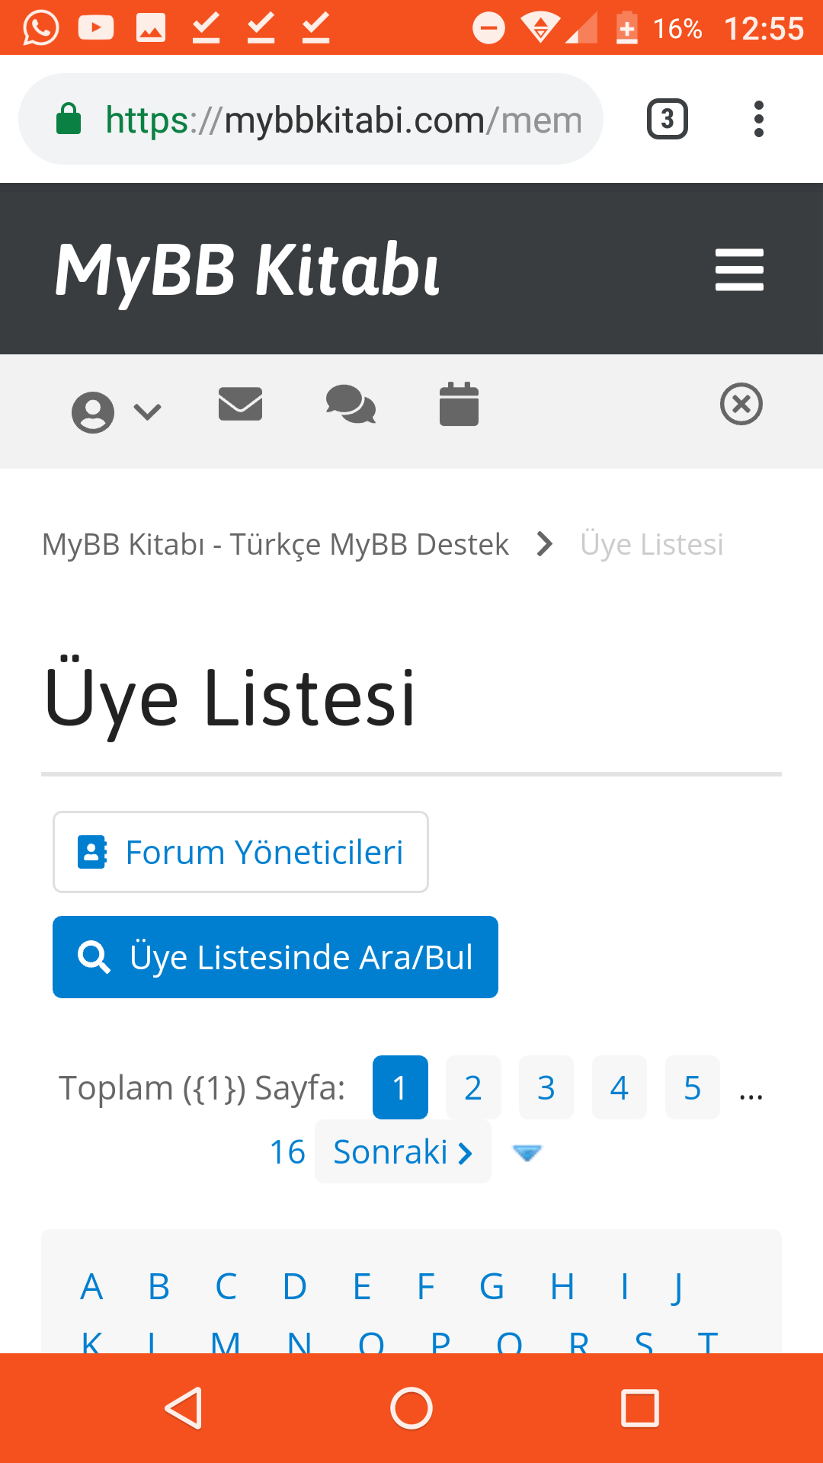Jump to last page 16

pyautogui.click(x=287, y=1152)
